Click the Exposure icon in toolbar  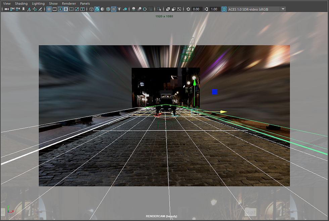tap(188, 9)
